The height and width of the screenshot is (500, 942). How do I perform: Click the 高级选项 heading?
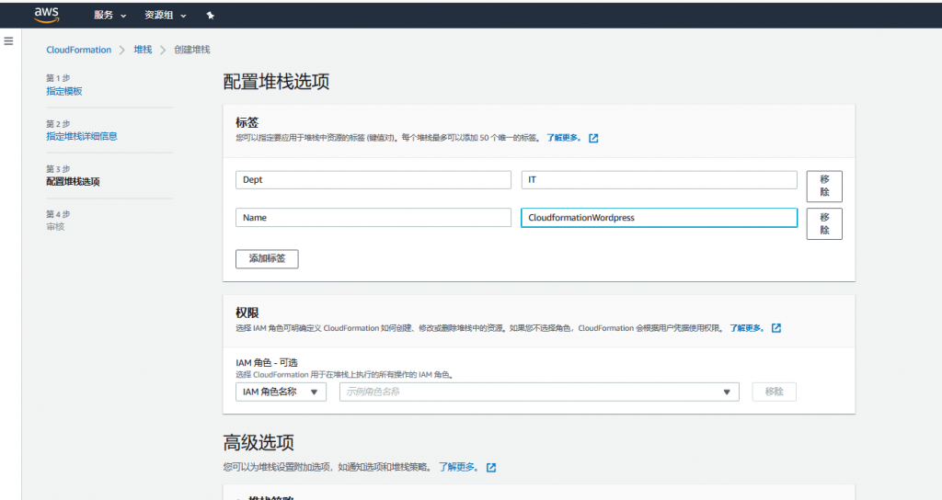coord(258,443)
